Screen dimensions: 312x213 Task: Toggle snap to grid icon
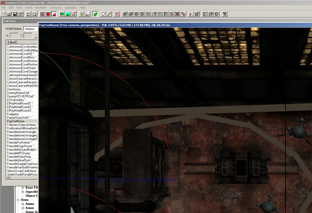42,14
